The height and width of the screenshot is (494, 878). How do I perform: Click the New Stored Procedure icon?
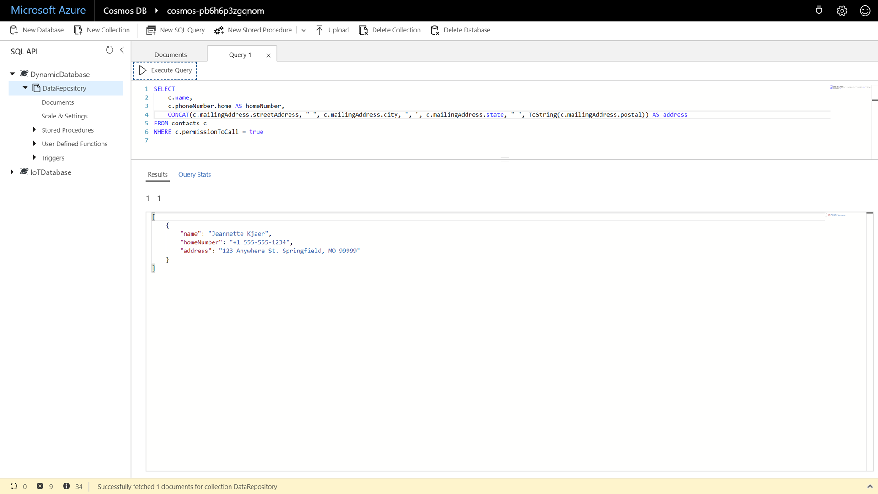coord(219,30)
